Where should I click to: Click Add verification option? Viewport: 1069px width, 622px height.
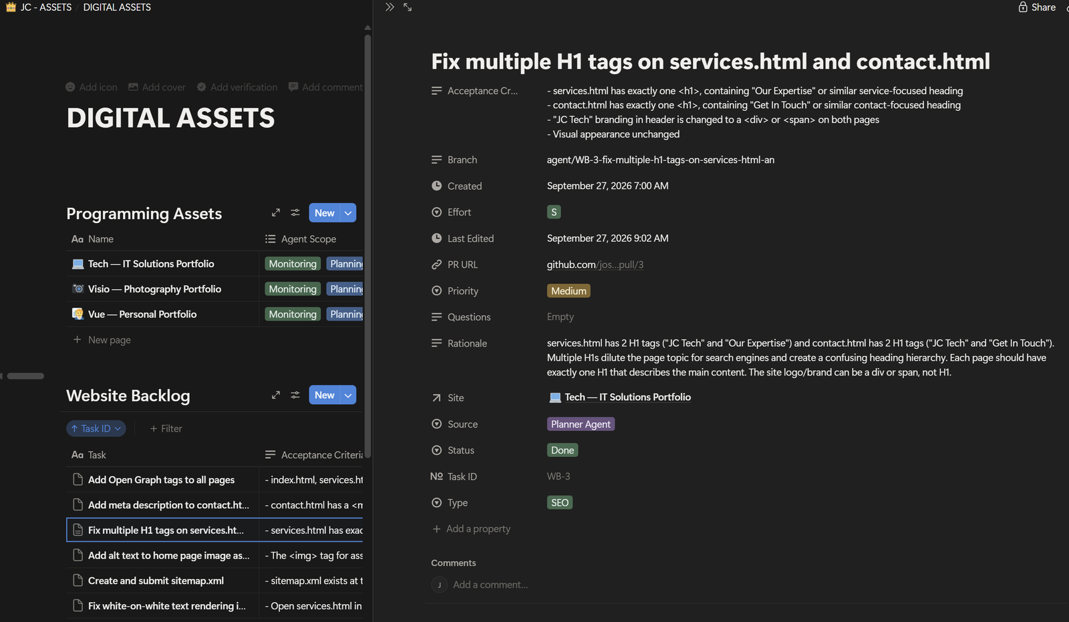[237, 87]
